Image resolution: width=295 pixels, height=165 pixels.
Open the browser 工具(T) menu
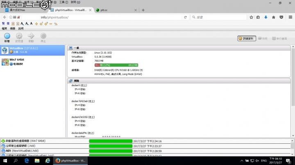click(x=64, y=2)
